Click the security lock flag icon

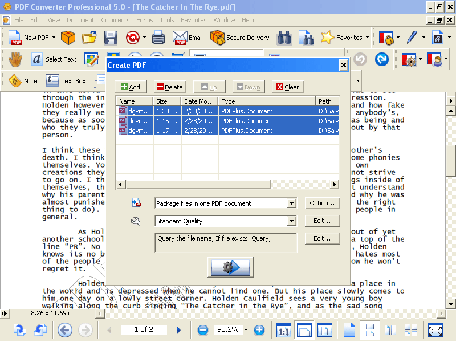click(386, 38)
